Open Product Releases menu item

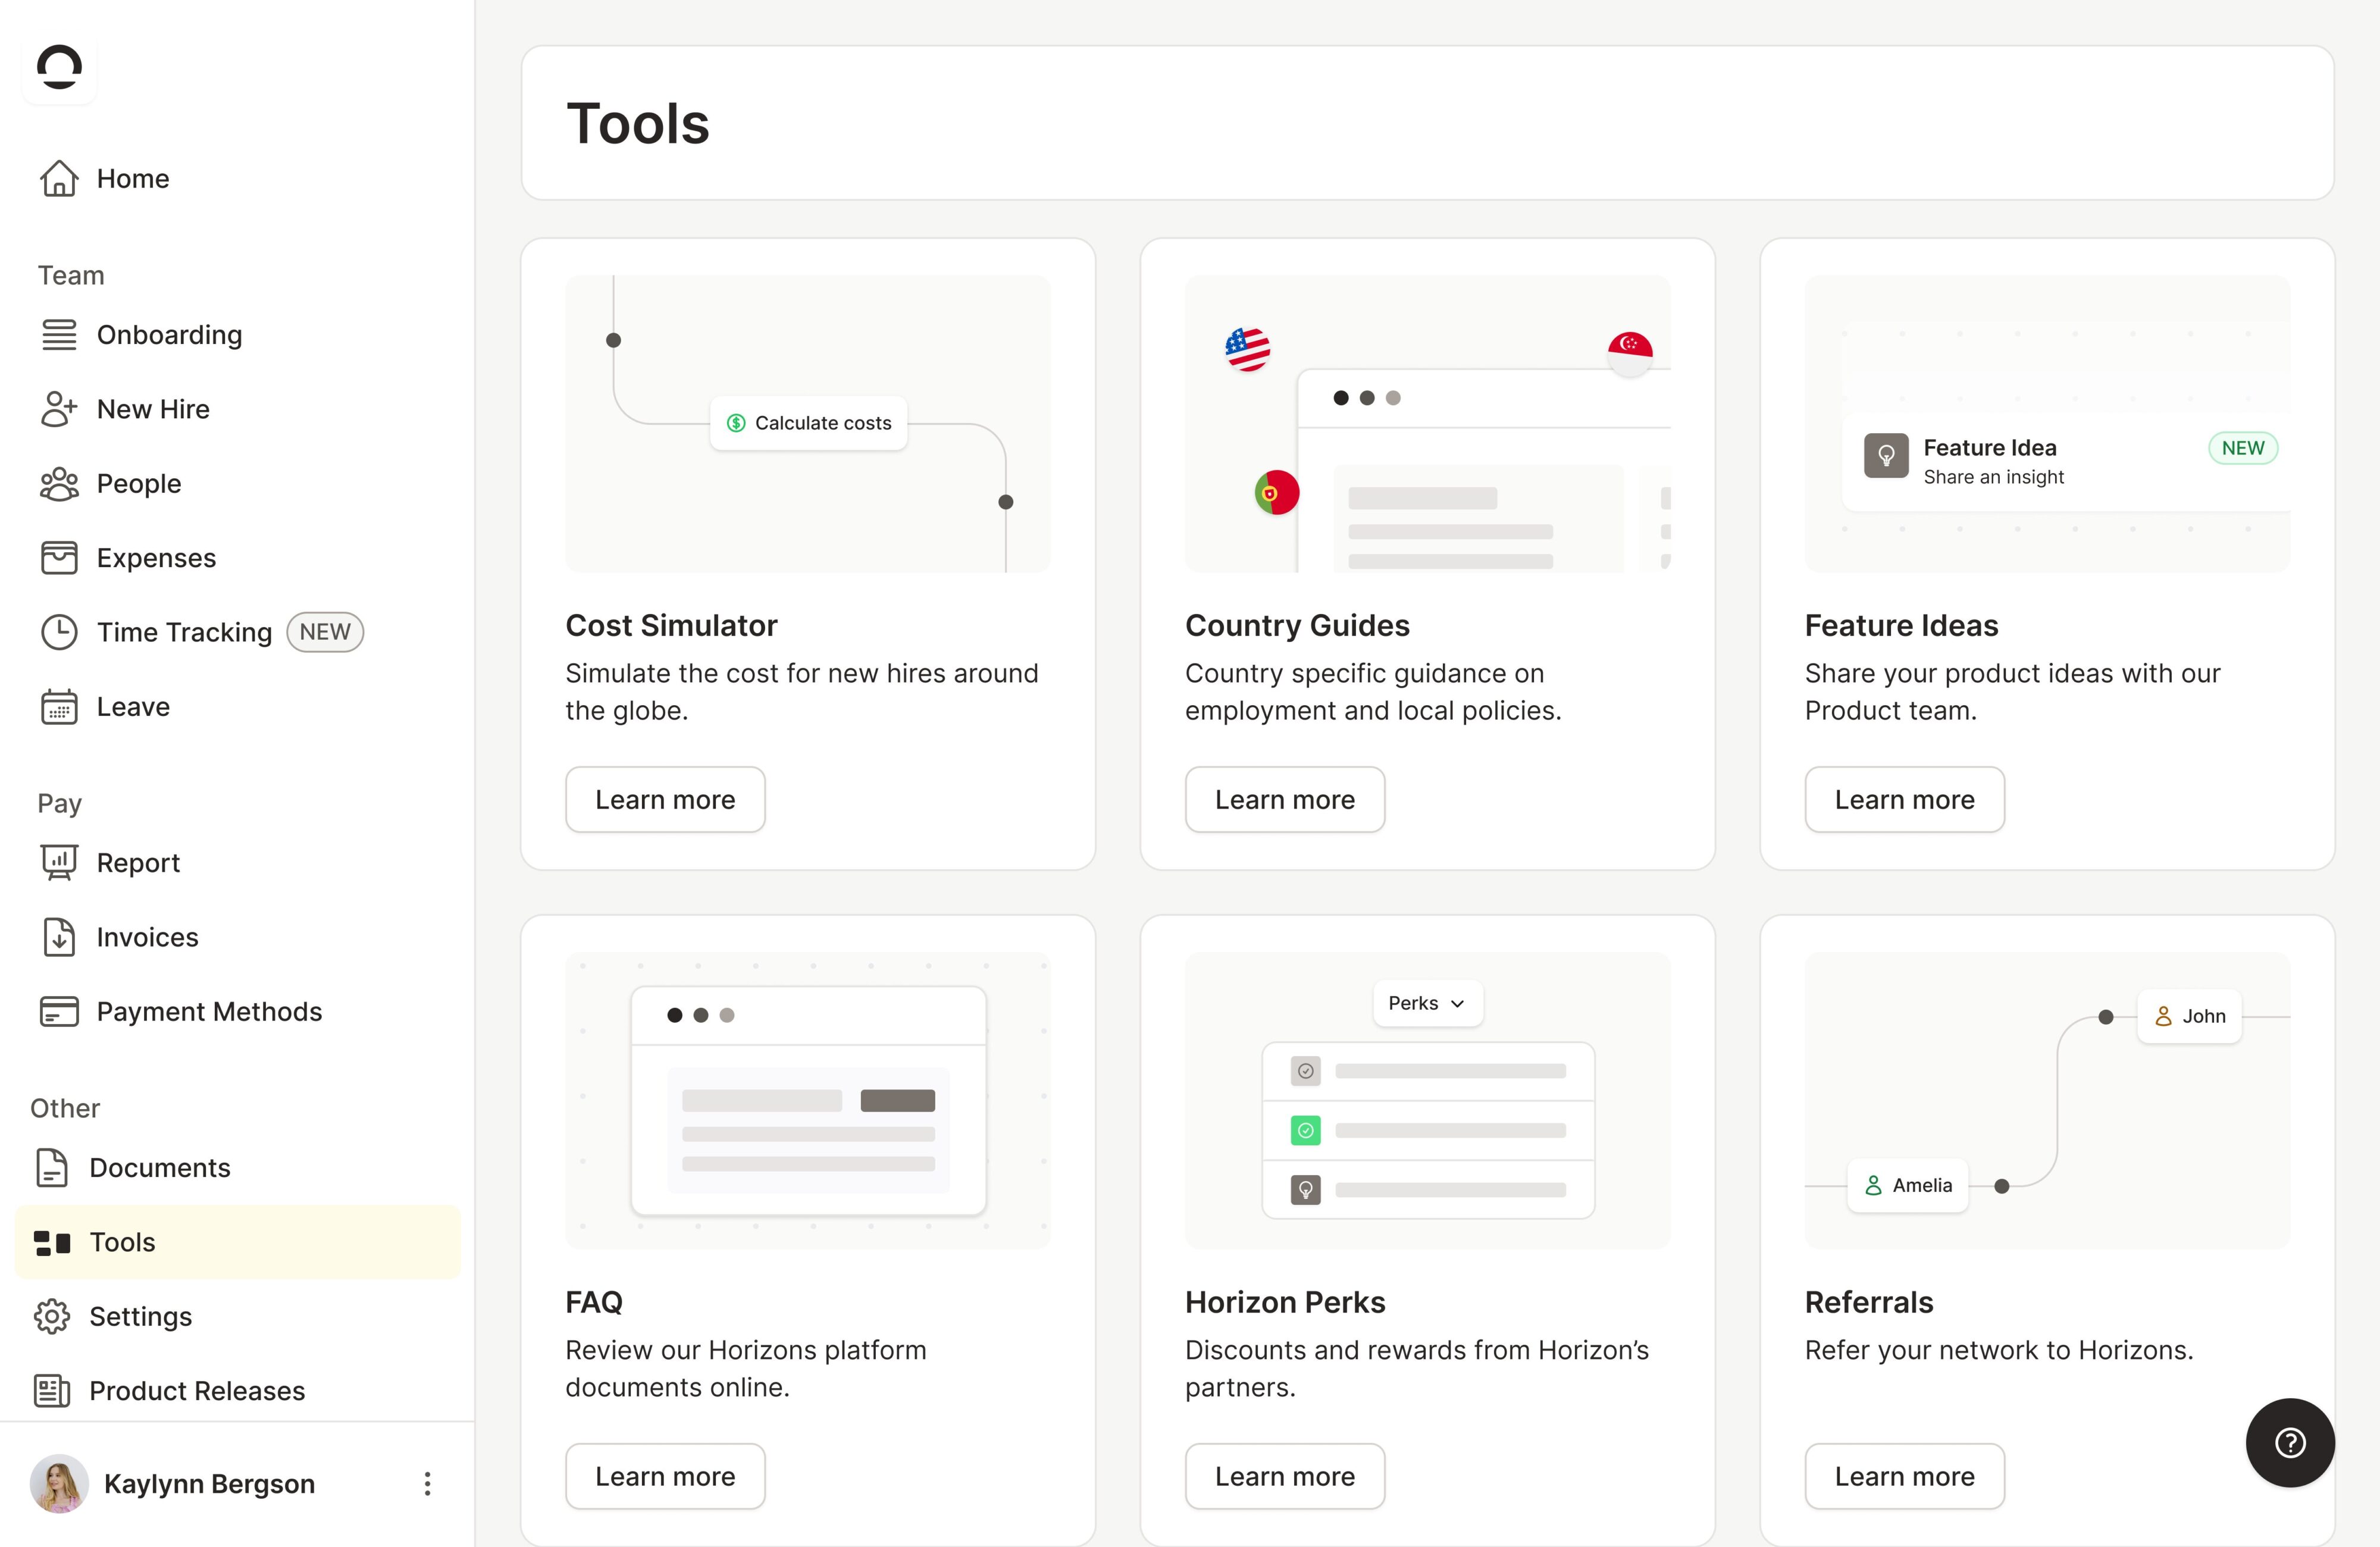click(197, 1391)
